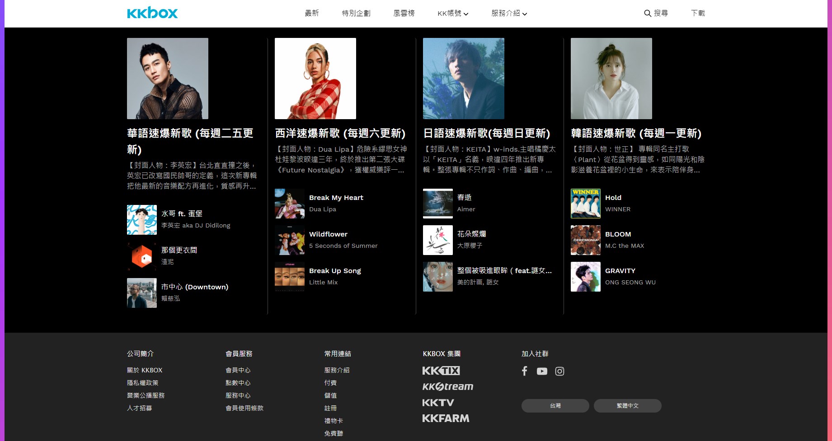Click the KKTV logo
Screen dimensions: 832x441
438,403
